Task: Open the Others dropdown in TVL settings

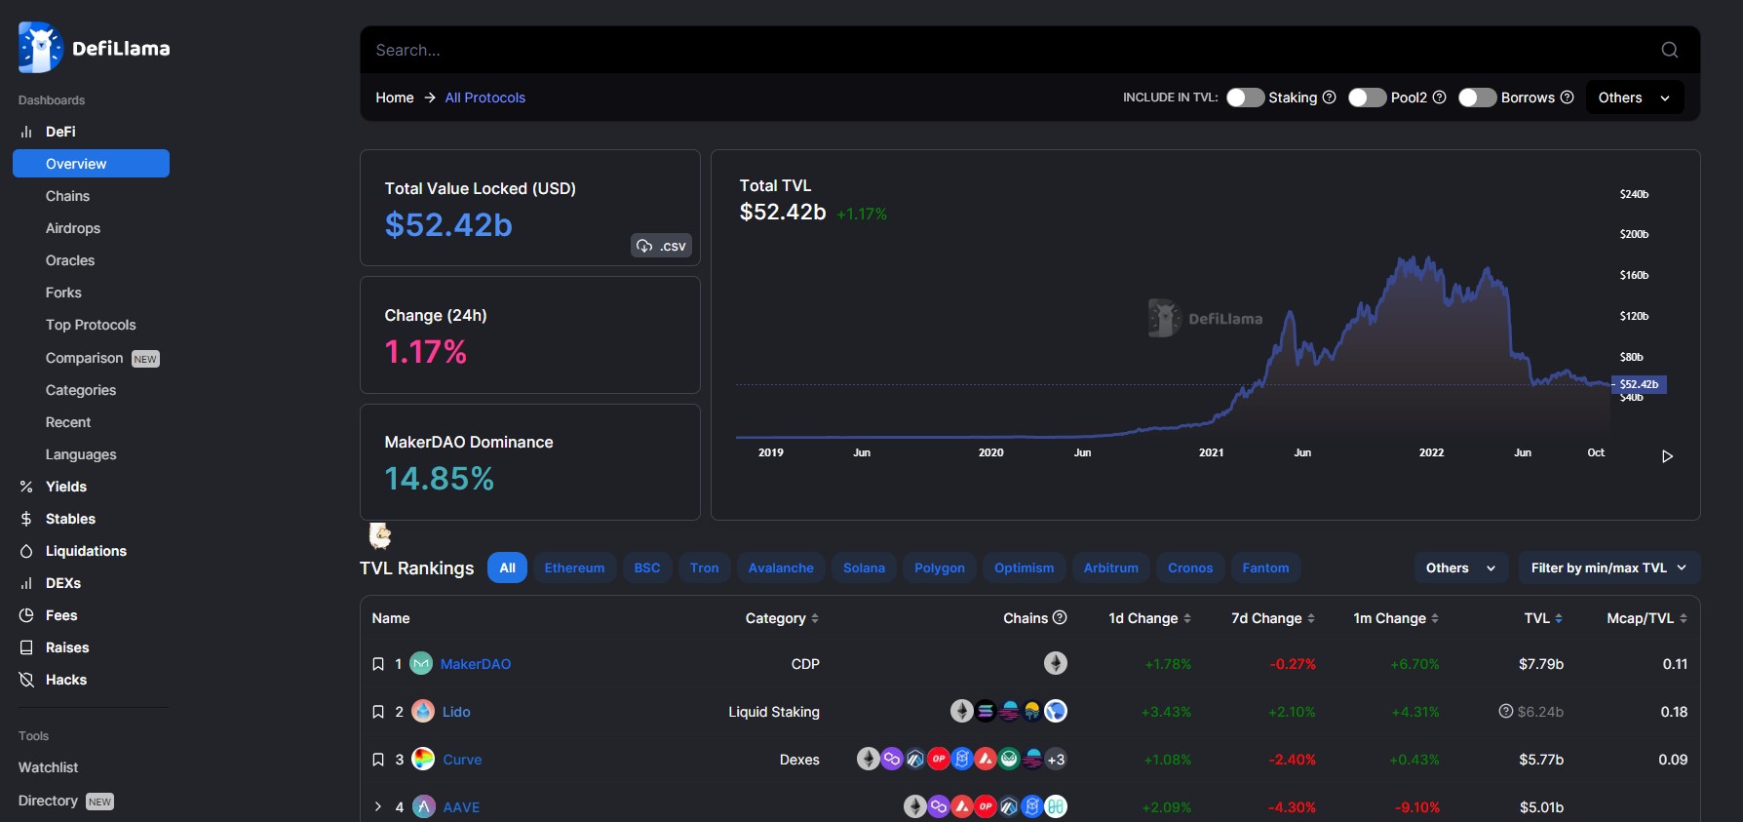Action: [x=1635, y=98]
